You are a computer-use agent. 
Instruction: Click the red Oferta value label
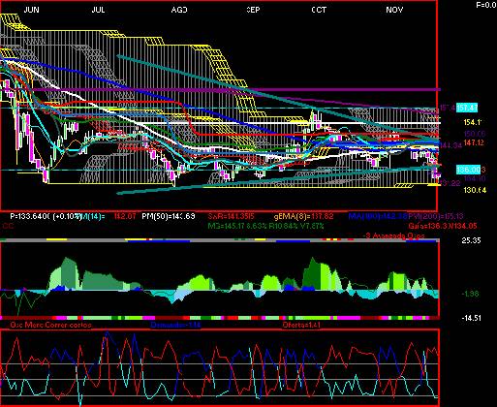pyautogui.click(x=301, y=325)
